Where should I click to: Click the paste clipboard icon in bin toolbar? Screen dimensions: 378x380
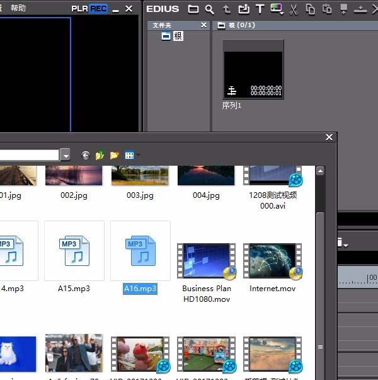(327, 9)
